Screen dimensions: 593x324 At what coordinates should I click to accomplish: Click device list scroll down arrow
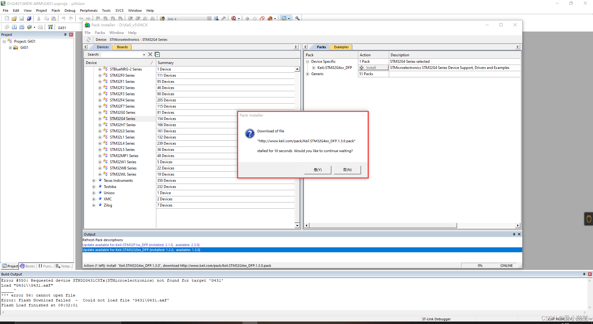pos(297,226)
